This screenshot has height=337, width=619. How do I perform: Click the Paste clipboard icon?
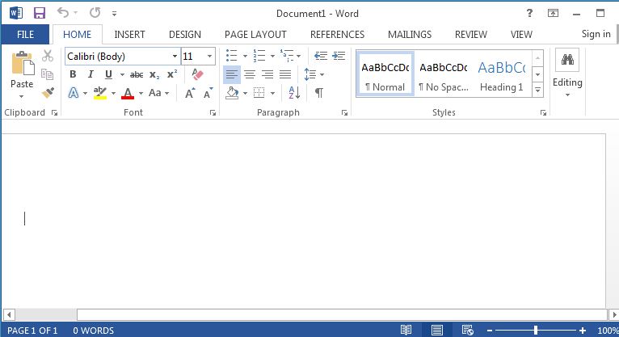point(23,63)
